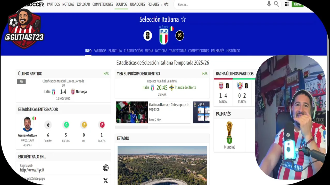The height and width of the screenshot is (185, 330).
Task: Click the Buscar search input field
Action: coord(220,4)
